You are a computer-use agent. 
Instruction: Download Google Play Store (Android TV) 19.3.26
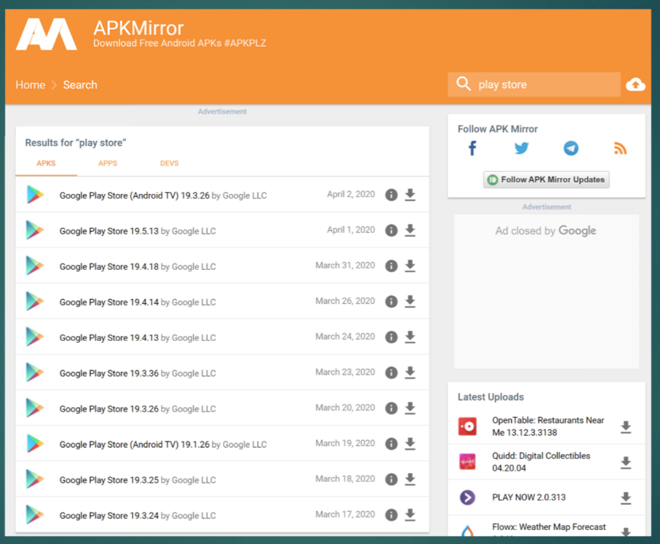[x=410, y=195]
